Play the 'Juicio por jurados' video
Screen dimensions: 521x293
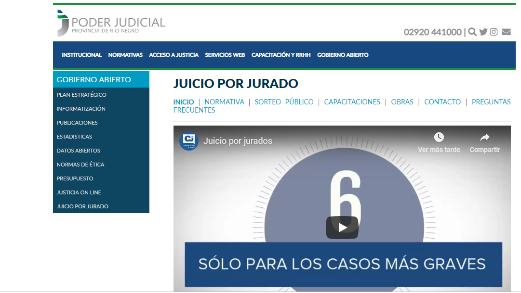[x=342, y=227]
